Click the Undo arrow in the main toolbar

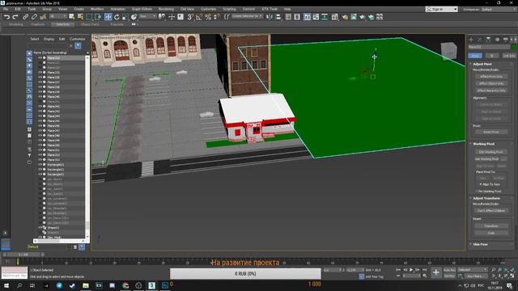coord(6,17)
